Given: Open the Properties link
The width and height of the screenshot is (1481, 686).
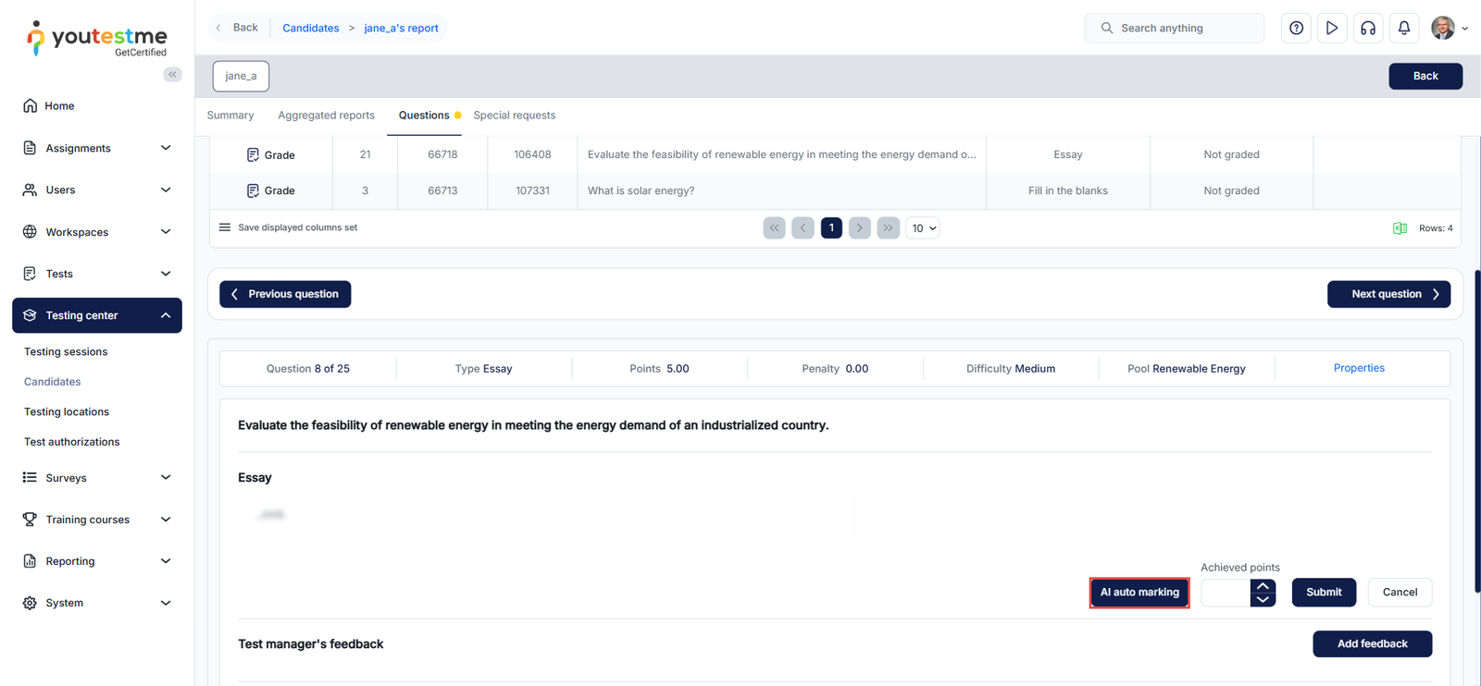Looking at the screenshot, I should (x=1359, y=368).
